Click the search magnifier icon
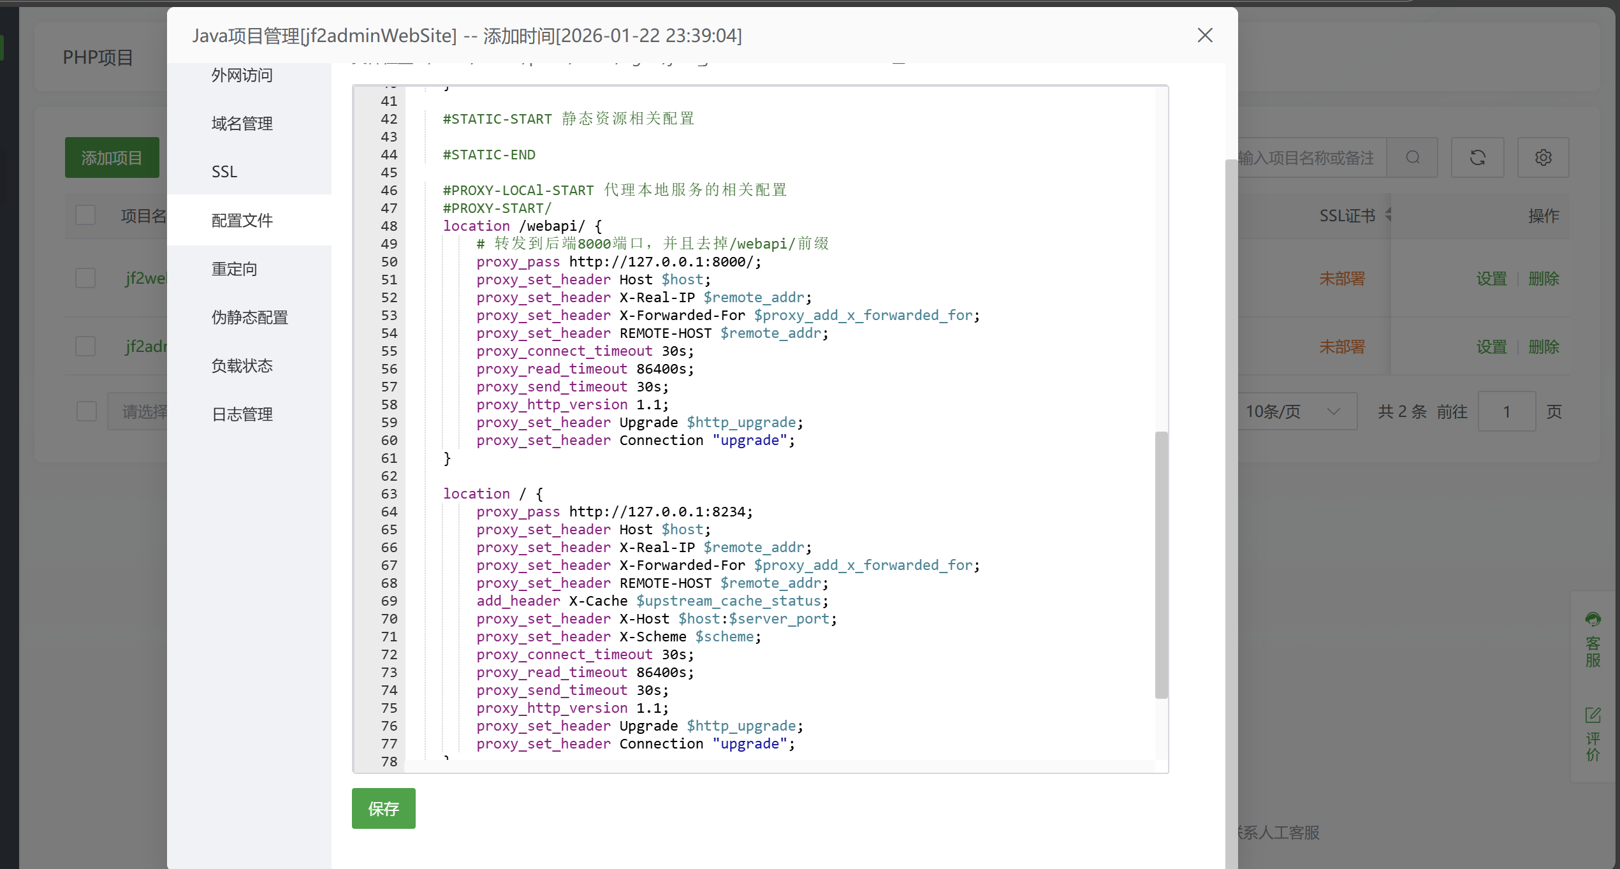Image resolution: width=1620 pixels, height=869 pixels. click(x=1412, y=157)
